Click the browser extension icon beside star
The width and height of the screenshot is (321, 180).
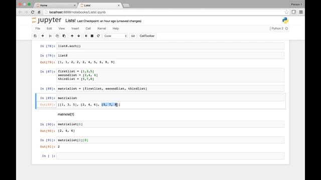294,12
